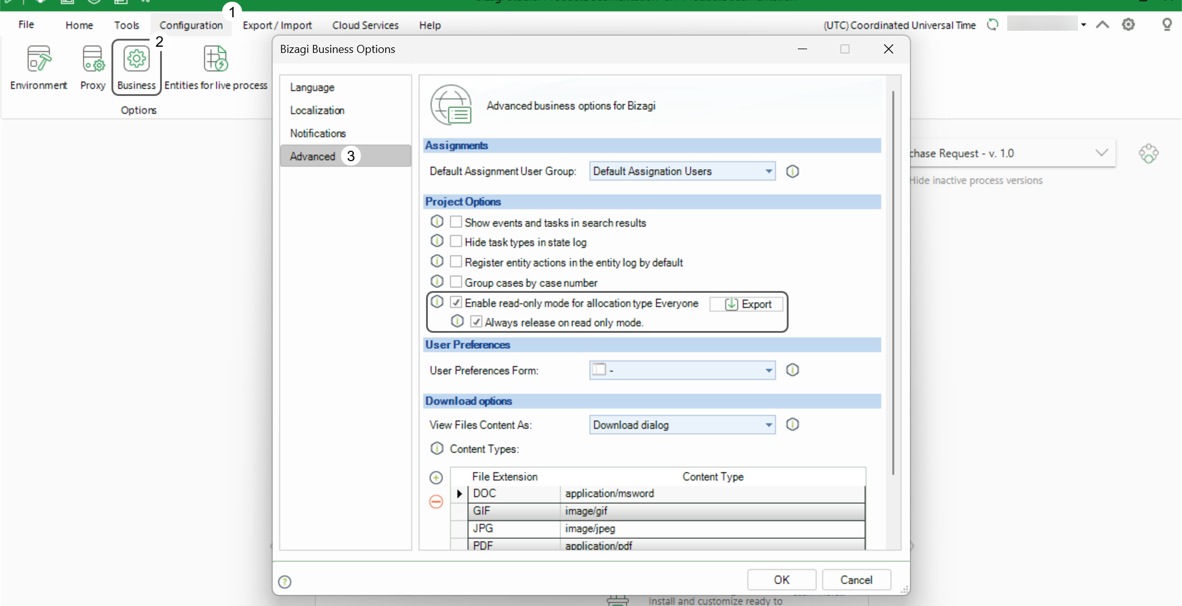
Task: Open the user account dropdown arrow
Action: (x=1083, y=25)
